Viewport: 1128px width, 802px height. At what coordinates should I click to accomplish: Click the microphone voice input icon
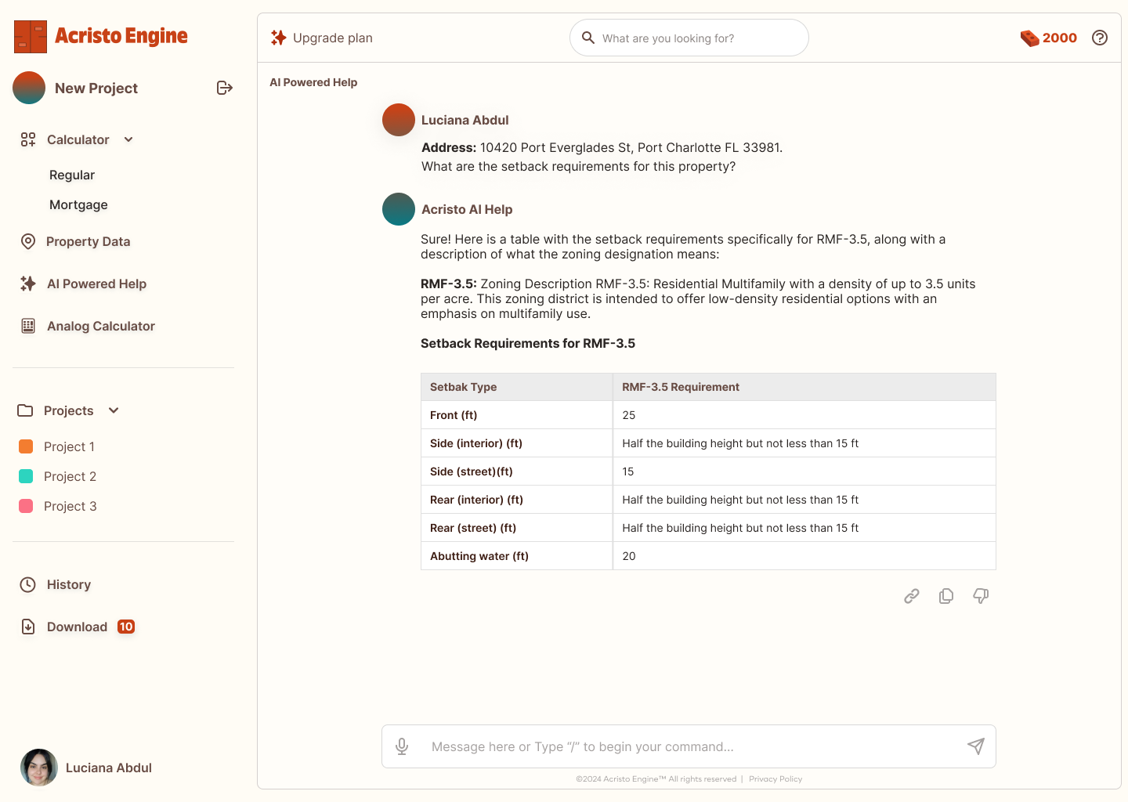point(402,746)
